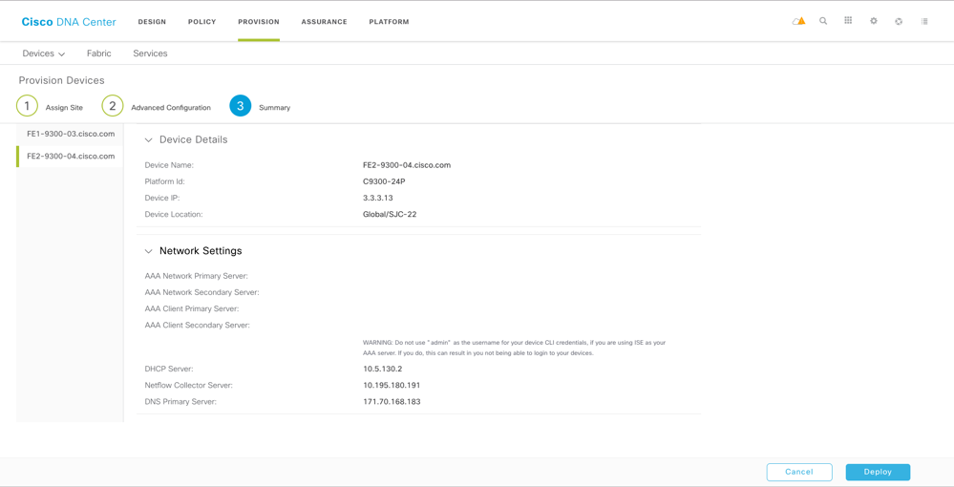Collapse the Network Settings section

pos(148,251)
